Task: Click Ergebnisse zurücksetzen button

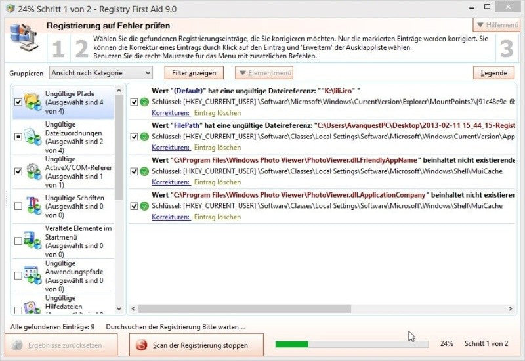Action: click(x=61, y=345)
